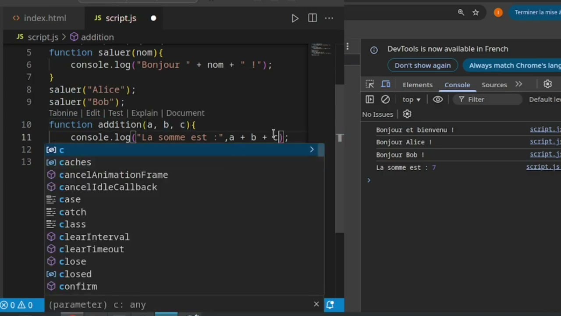The image size is (561, 316).
Task: Switch to the index.html tab
Action: tap(39, 18)
